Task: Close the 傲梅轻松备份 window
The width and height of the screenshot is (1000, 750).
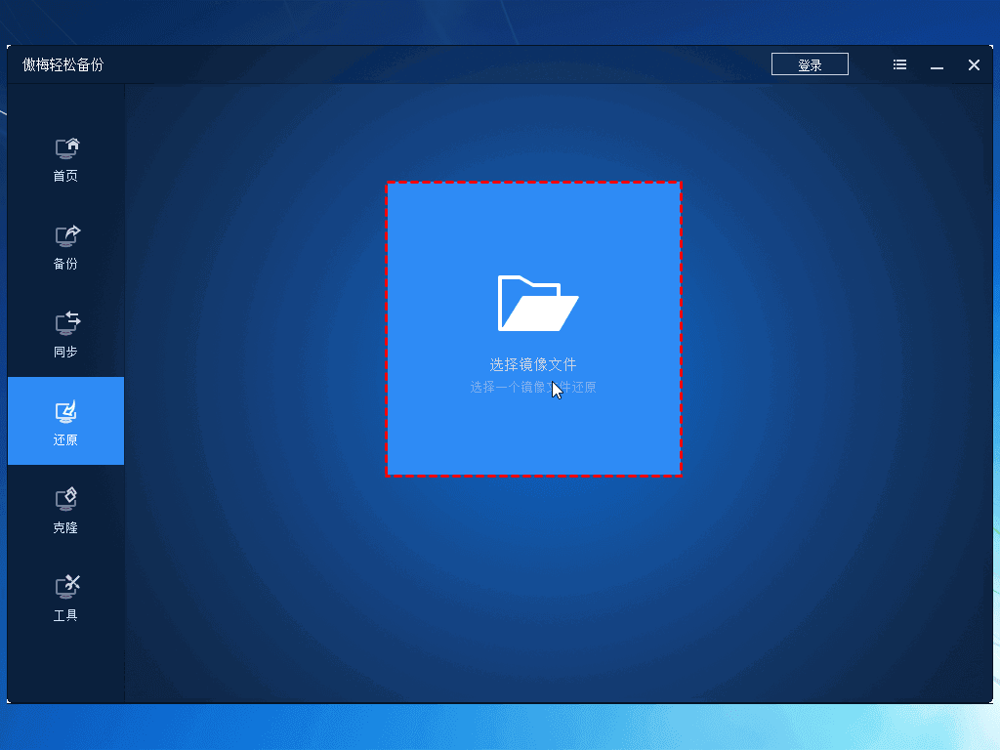Action: (974, 65)
